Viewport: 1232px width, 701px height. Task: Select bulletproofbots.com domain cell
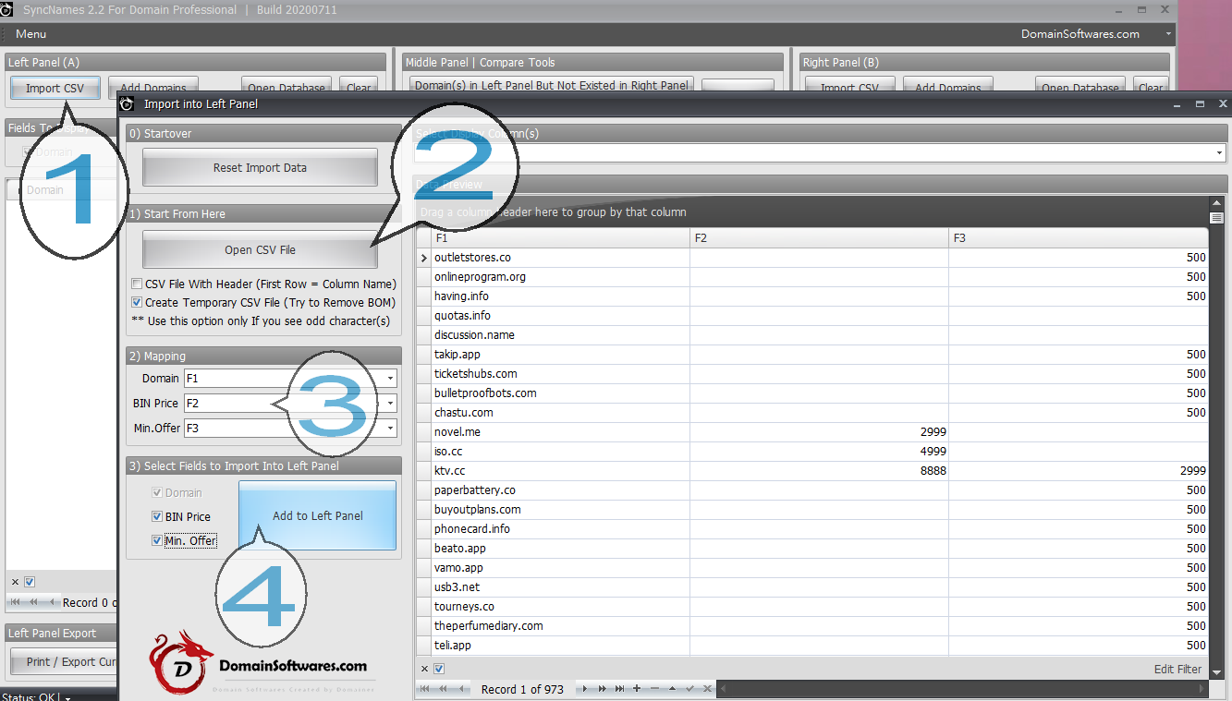point(560,393)
